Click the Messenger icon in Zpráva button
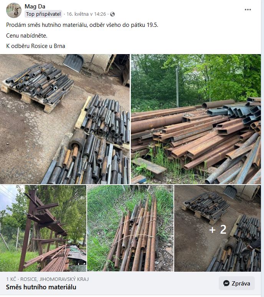 [226, 283]
